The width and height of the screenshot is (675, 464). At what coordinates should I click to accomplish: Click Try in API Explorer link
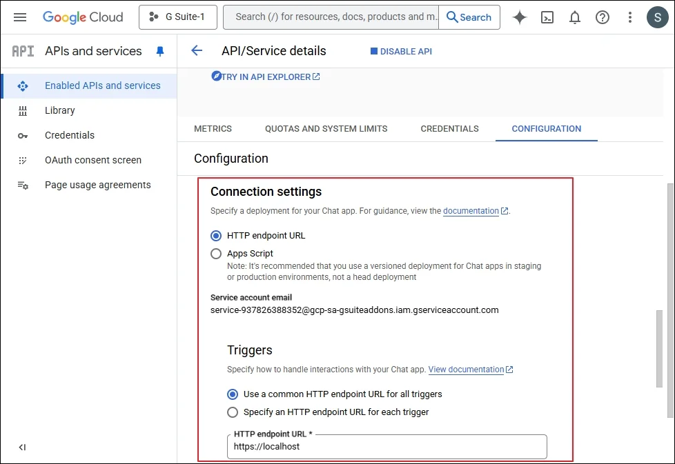tap(266, 77)
